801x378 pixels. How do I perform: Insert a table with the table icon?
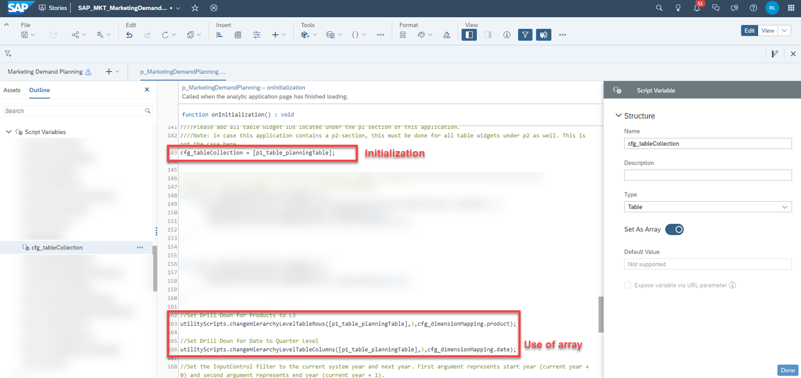coord(238,34)
